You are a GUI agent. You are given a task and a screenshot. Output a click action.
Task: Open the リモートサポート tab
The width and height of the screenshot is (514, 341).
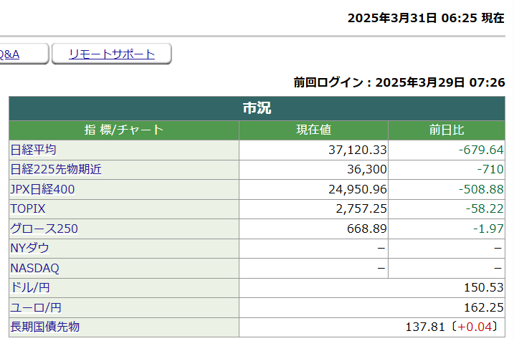112,54
